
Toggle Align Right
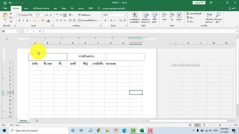(65, 20)
